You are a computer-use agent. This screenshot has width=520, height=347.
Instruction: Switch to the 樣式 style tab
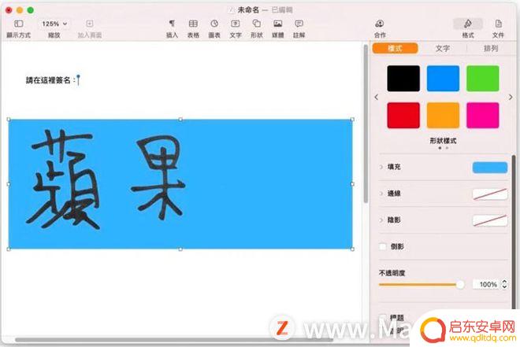pyautogui.click(x=395, y=48)
